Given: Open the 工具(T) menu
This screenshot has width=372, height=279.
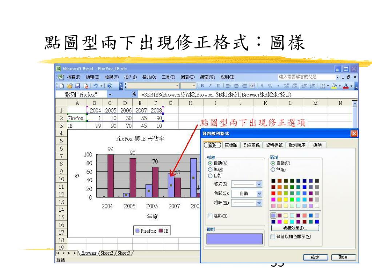Looking at the screenshot, I should pyautogui.click(x=168, y=77).
